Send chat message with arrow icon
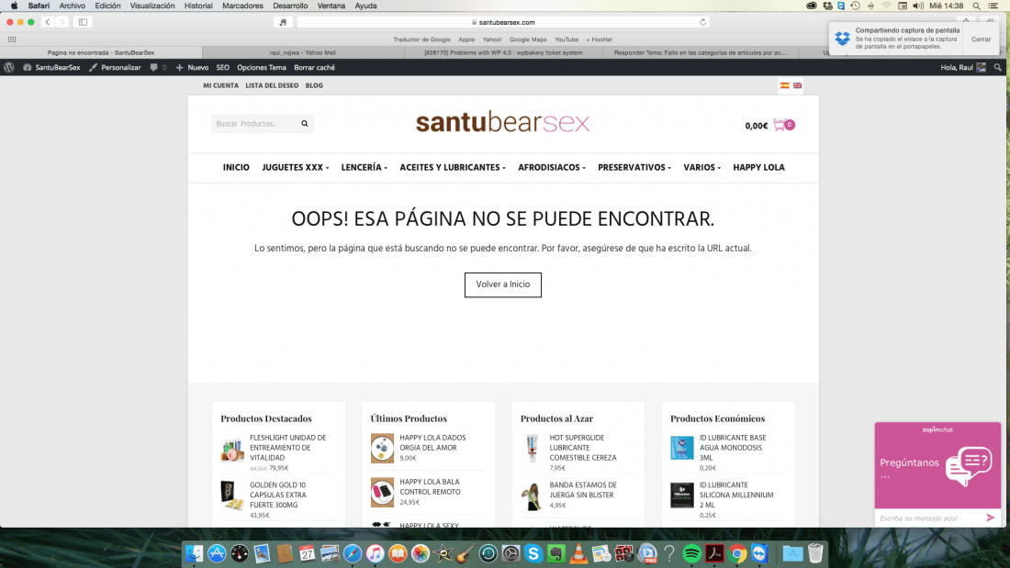 click(x=991, y=518)
